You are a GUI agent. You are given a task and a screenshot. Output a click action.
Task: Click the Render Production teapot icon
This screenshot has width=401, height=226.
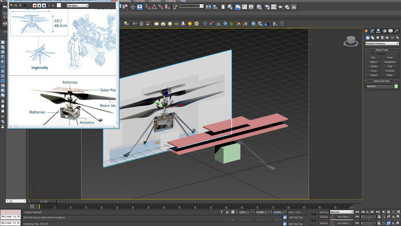coord(280,6)
